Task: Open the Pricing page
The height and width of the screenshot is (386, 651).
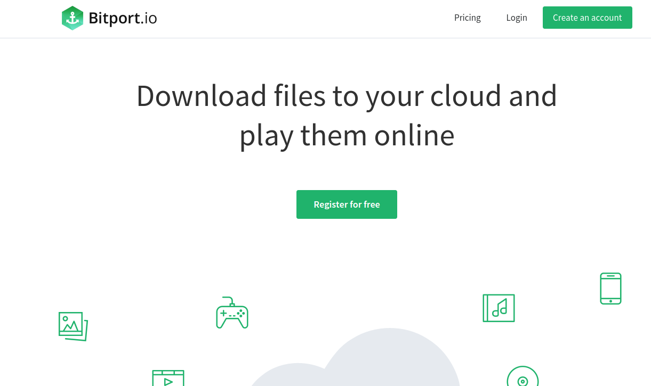Action: tap(467, 18)
